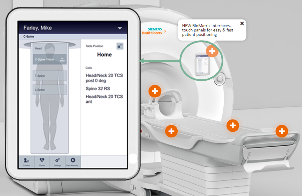302x196 pixels.
Task: Click the plus hotspot on the middle of table
Action: (233, 126)
